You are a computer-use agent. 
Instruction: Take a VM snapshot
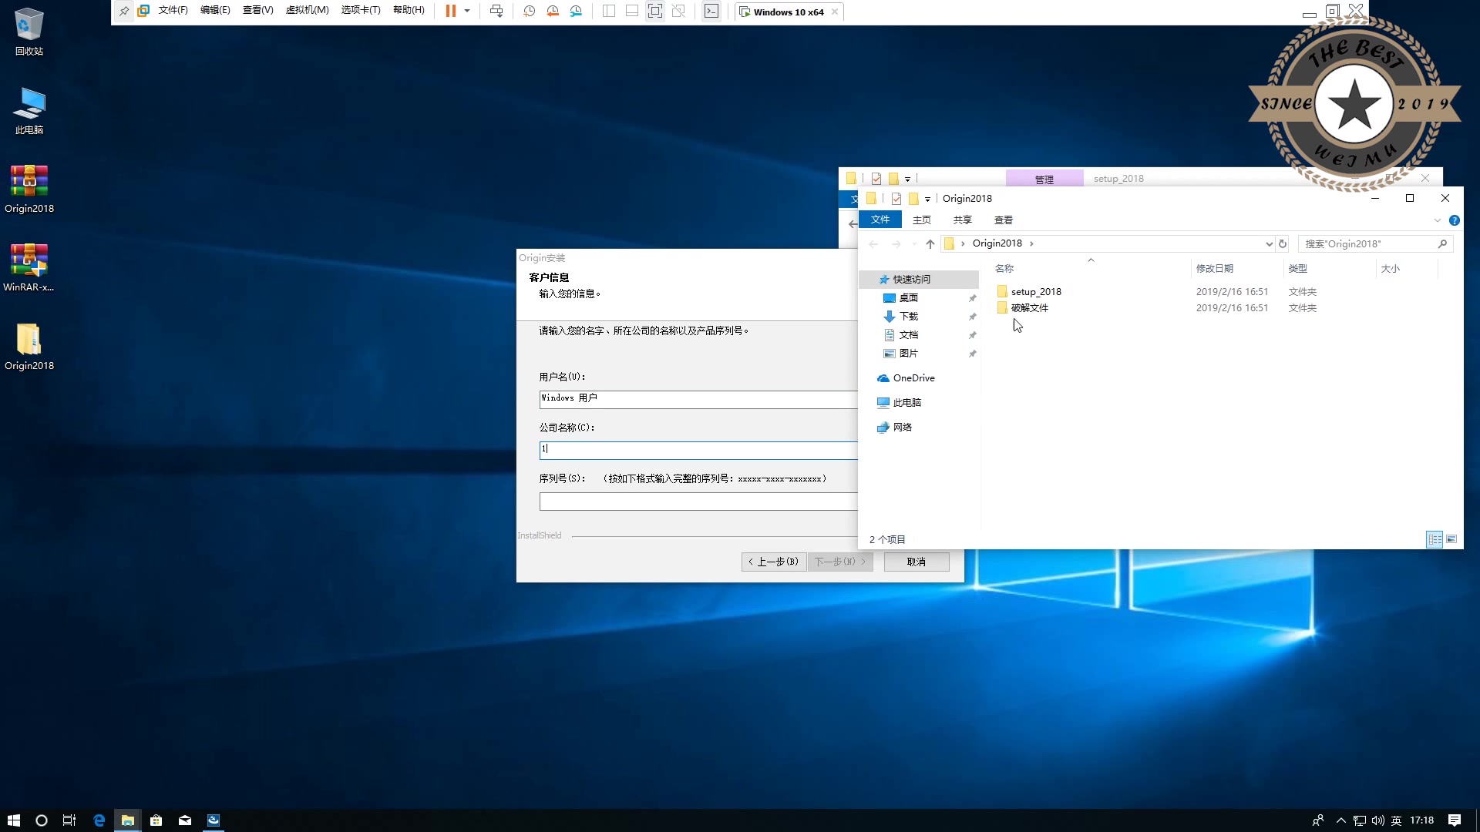pos(529,11)
